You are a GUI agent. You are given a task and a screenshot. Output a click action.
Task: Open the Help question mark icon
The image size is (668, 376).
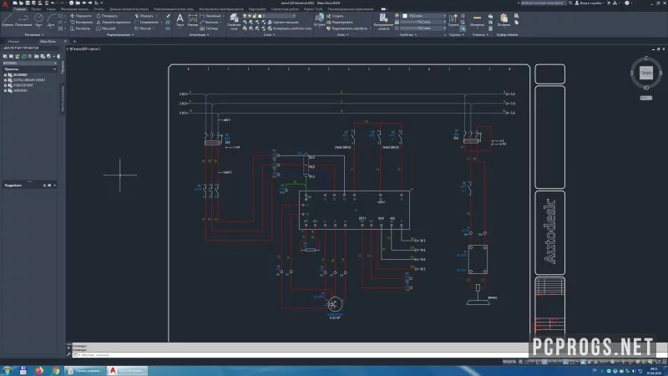click(x=627, y=3)
